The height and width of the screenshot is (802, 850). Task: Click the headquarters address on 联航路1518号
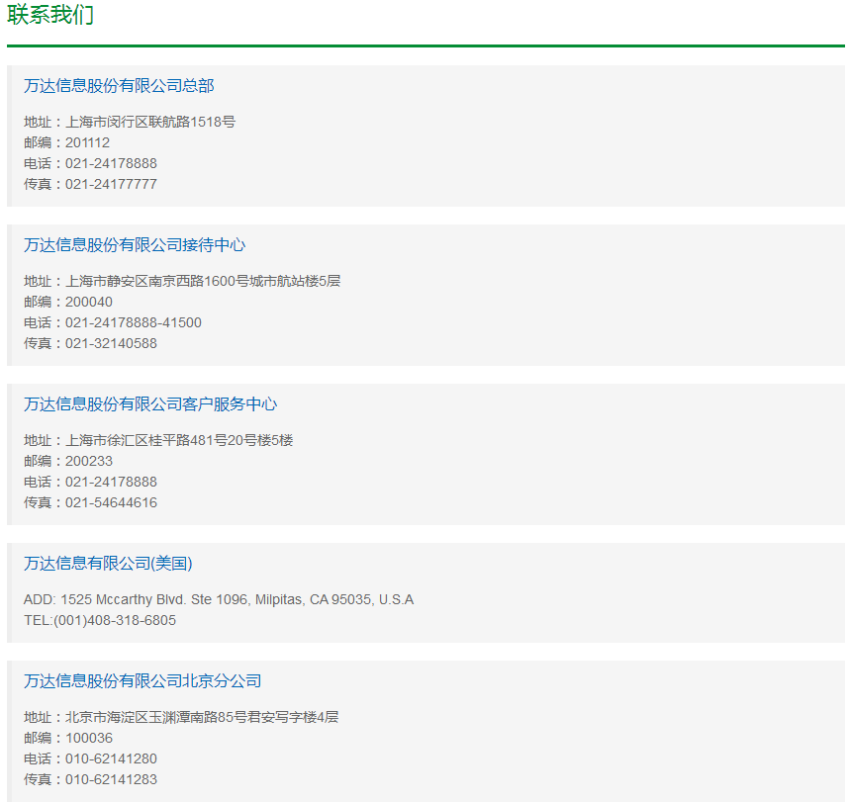pos(130,122)
